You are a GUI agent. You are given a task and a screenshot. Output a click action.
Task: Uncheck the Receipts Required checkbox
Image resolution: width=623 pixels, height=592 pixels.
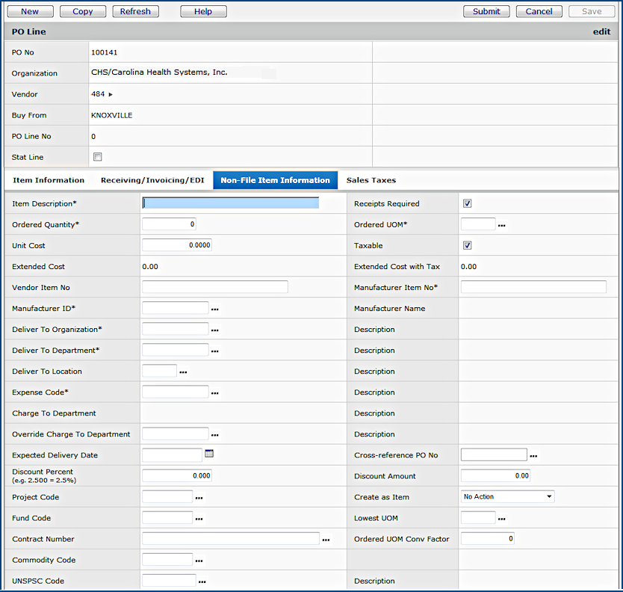[467, 203]
